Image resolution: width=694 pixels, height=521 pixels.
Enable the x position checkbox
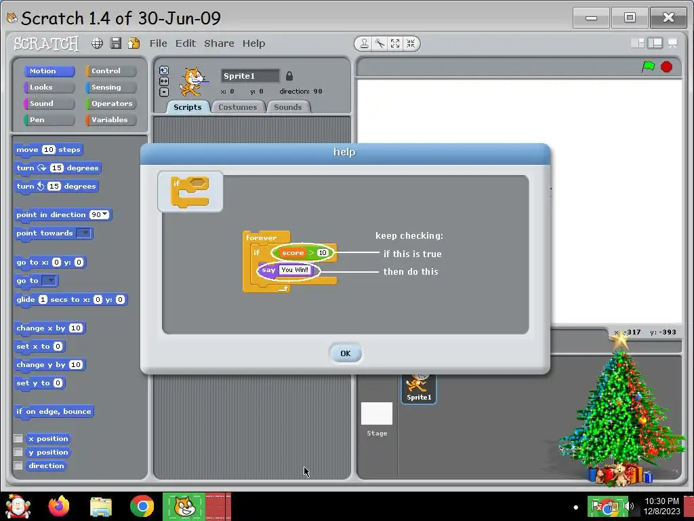tap(18, 438)
